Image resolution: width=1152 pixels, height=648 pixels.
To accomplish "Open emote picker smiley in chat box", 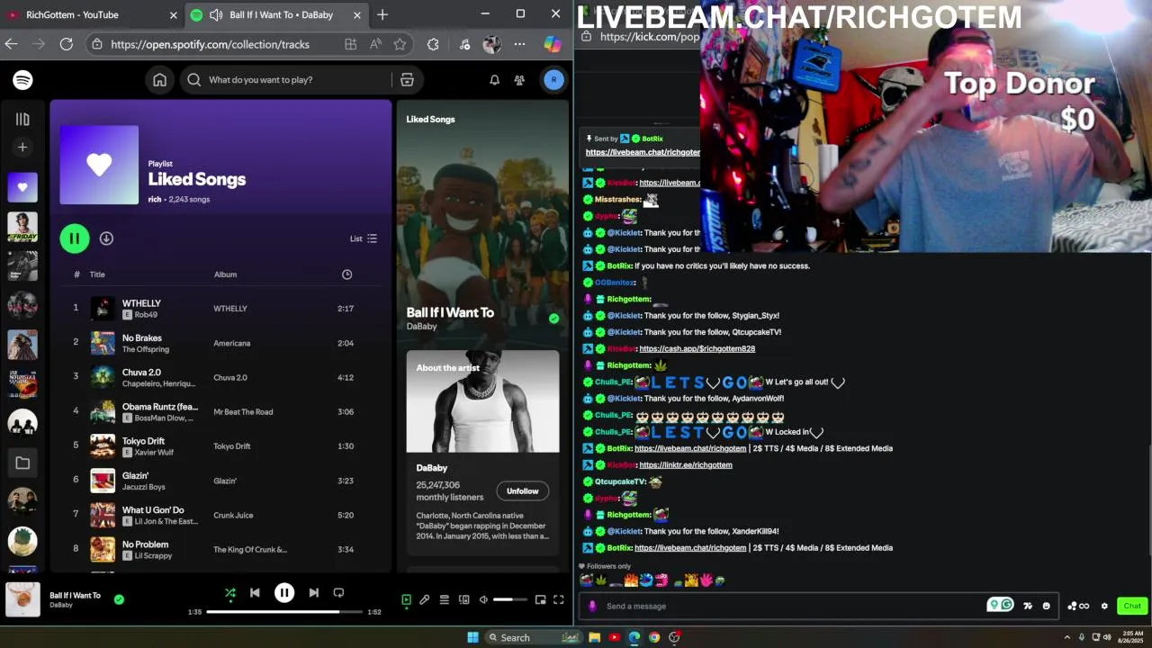I will point(1046,607).
